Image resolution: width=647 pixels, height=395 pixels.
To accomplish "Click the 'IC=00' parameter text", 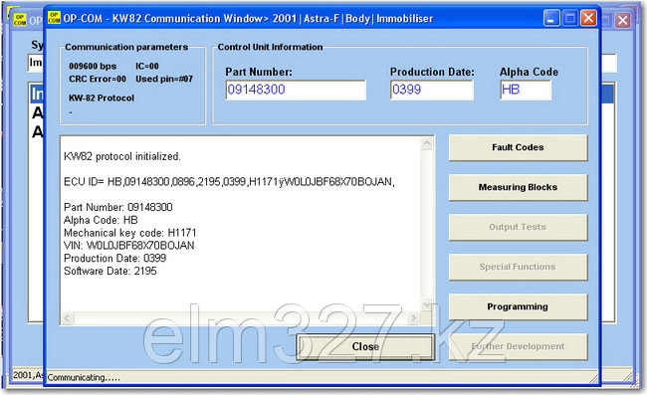I will pyautogui.click(x=147, y=67).
